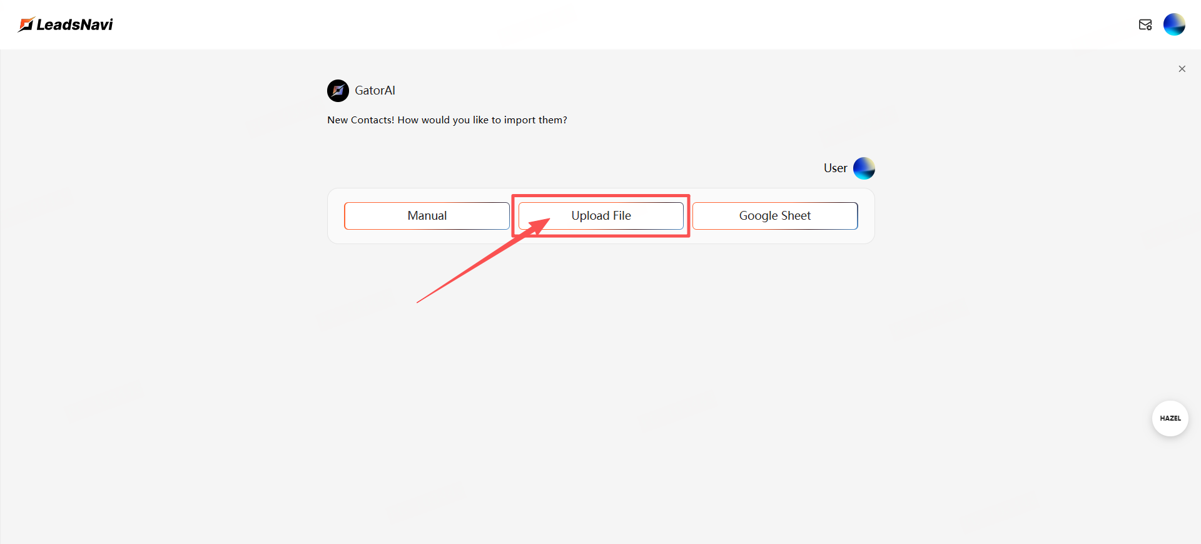
Task: Click the red arrowhead tip on Upload File
Action: (547, 220)
